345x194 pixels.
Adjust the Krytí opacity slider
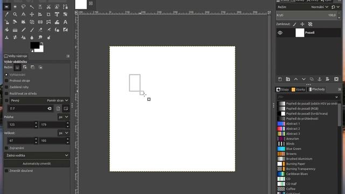[307, 15]
